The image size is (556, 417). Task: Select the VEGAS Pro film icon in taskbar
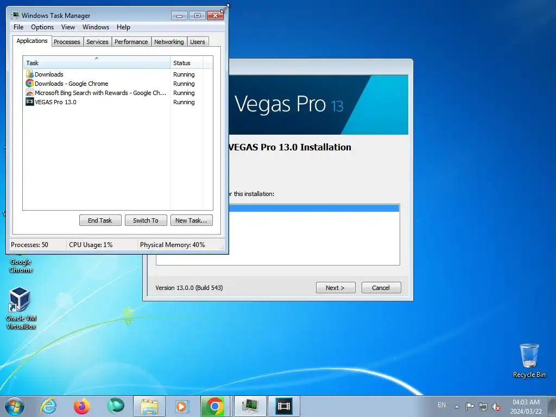click(x=284, y=406)
